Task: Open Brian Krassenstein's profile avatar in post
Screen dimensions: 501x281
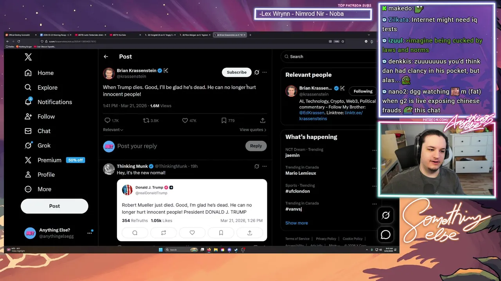Action: (108, 73)
